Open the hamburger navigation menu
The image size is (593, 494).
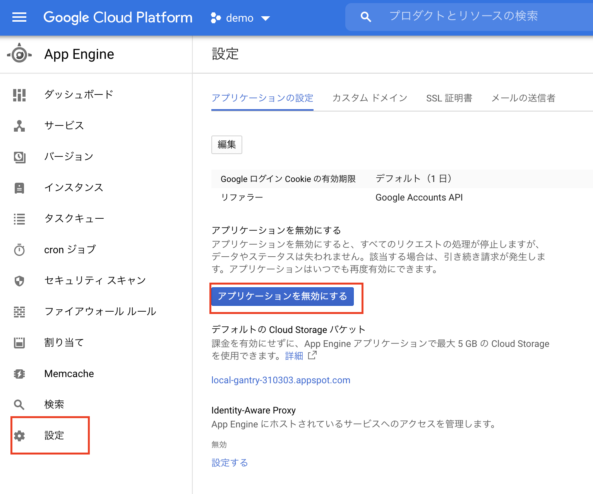(x=19, y=17)
